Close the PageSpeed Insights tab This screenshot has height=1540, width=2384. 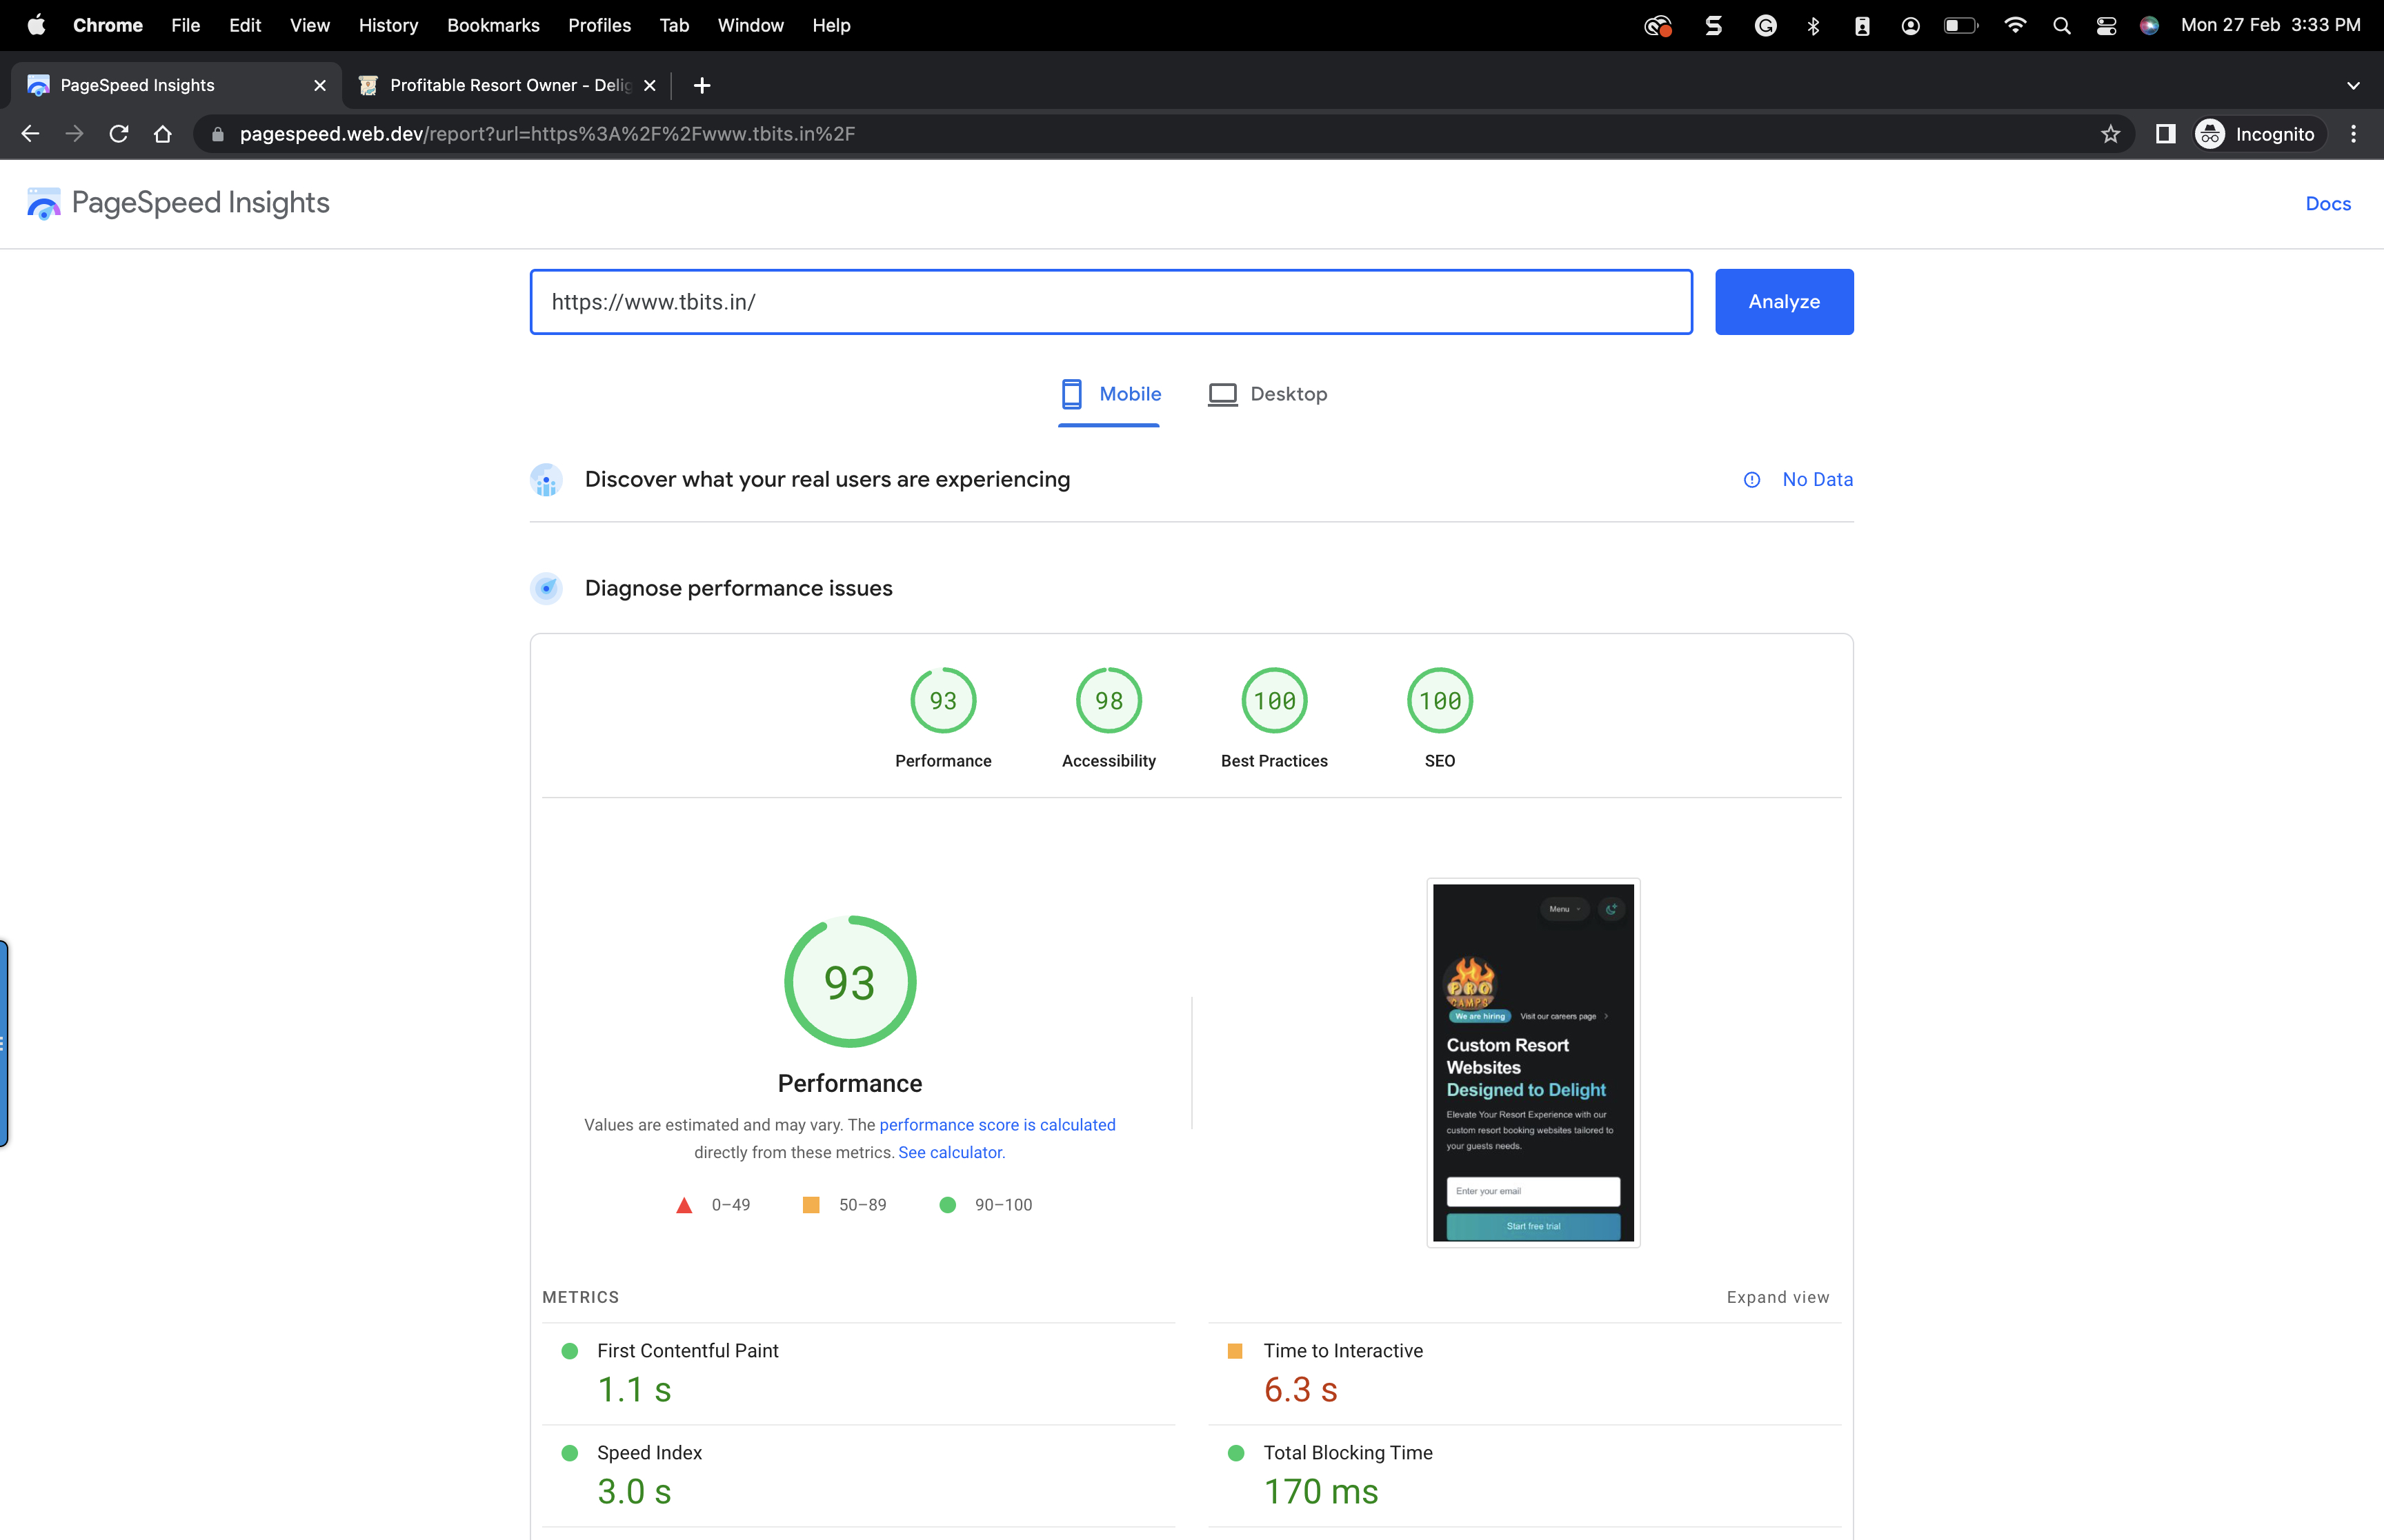click(x=320, y=86)
